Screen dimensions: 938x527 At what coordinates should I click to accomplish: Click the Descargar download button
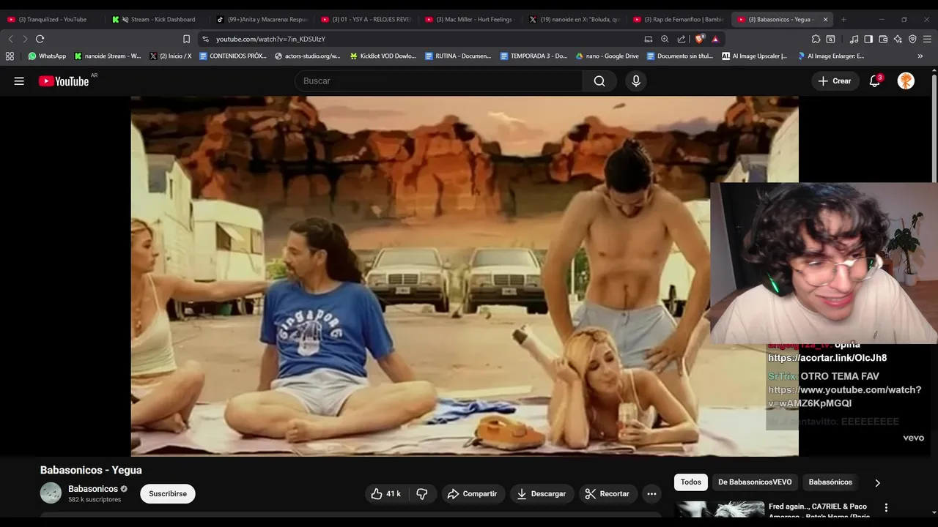pyautogui.click(x=542, y=494)
